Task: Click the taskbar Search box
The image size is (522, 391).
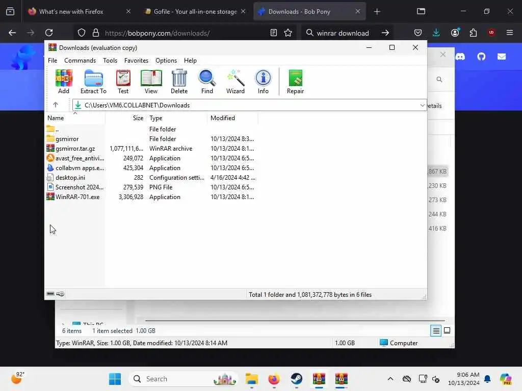Action: point(184,379)
